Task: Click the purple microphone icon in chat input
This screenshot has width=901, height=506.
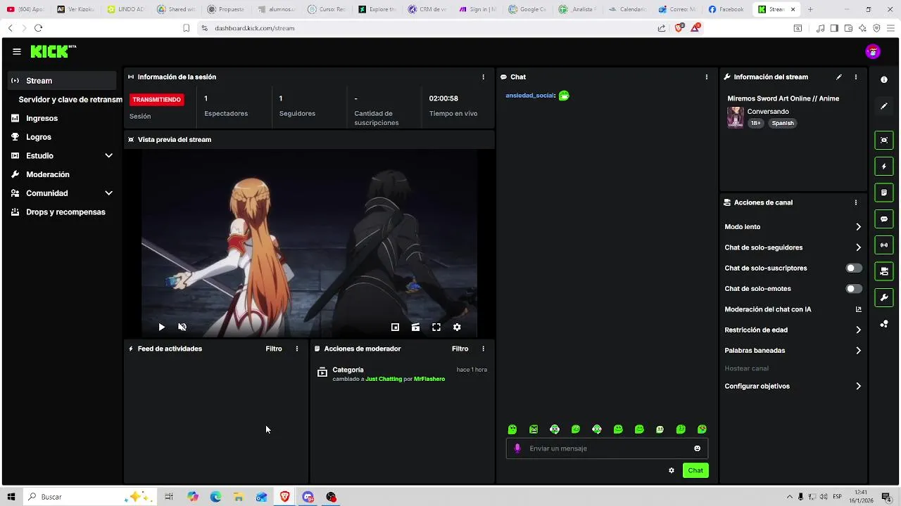Action: (x=517, y=448)
